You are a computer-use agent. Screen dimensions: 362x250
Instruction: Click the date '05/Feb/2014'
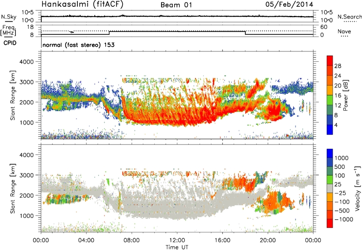pyautogui.click(x=289, y=4)
